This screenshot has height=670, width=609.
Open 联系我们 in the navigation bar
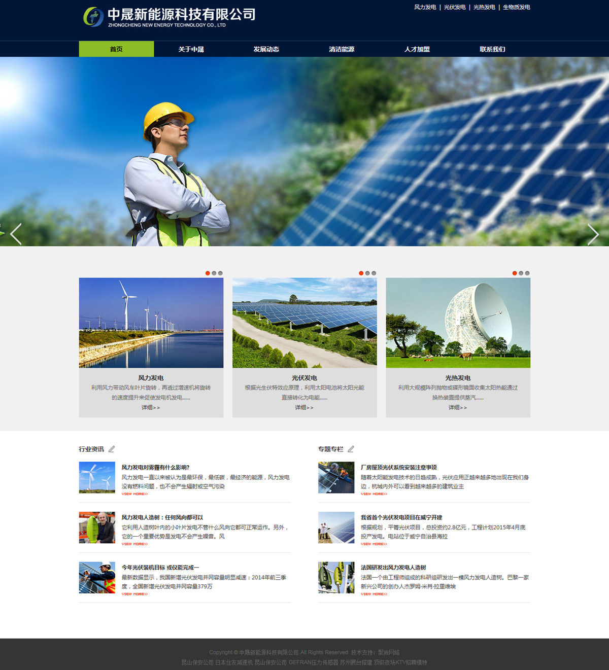tap(492, 49)
